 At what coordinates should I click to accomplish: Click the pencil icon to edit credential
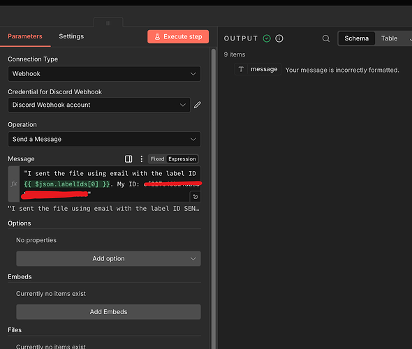coord(198,105)
